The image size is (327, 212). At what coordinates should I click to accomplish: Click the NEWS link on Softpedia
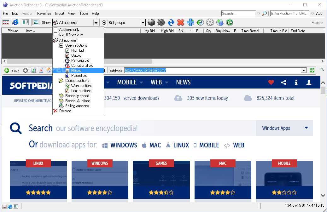(x=183, y=82)
